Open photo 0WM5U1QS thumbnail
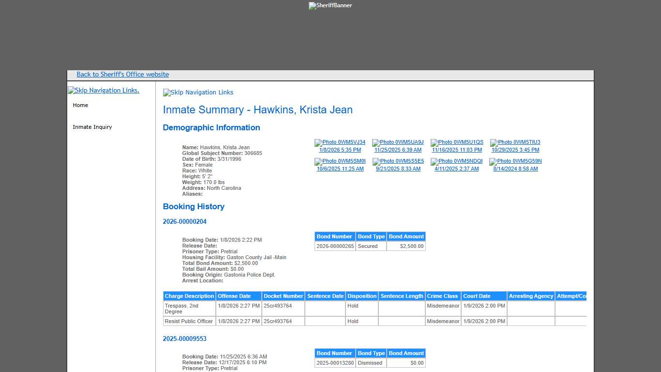661x372 pixels. click(x=457, y=142)
